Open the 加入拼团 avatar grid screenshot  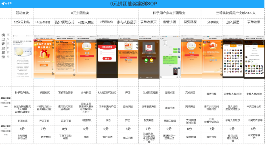233,57
